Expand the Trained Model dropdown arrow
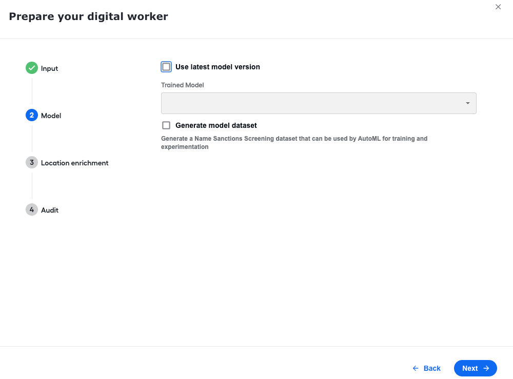 [468, 103]
